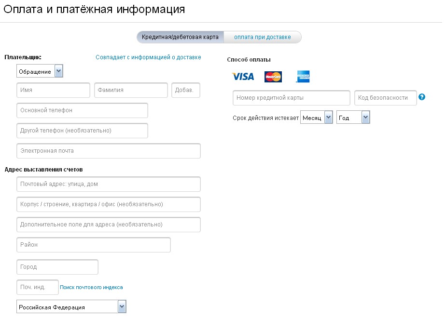Open the Российская Федерация country dropdown
This screenshot has height=318, width=446.
point(71,307)
